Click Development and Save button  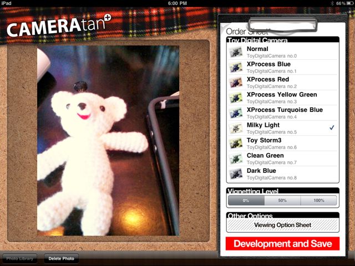click(282, 244)
